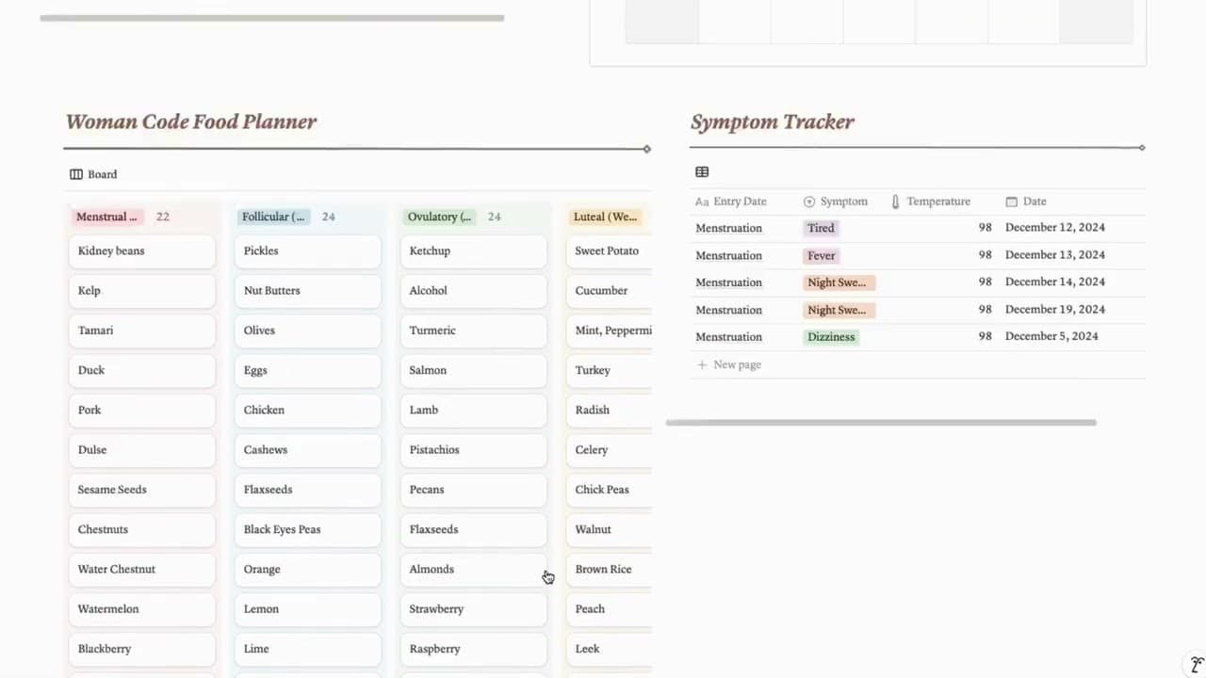Open the Black Eyes Peas card
This screenshot has height=678, width=1206.
click(x=308, y=529)
